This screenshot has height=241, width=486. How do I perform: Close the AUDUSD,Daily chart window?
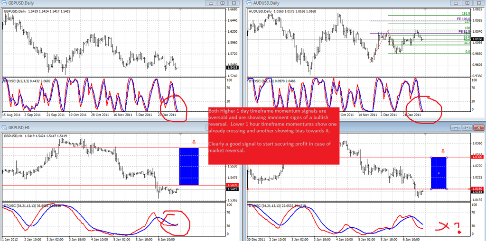(479, 3)
